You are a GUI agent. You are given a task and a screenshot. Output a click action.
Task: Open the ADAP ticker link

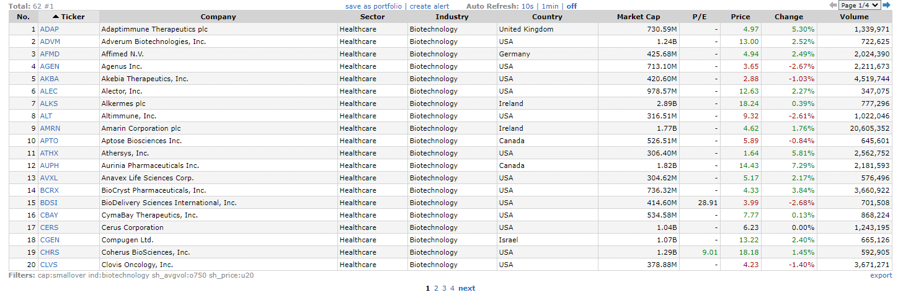tap(49, 29)
